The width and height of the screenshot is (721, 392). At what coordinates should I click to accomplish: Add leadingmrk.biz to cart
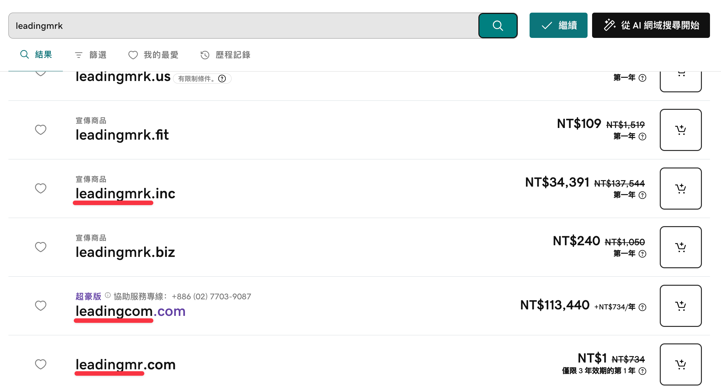pos(681,247)
